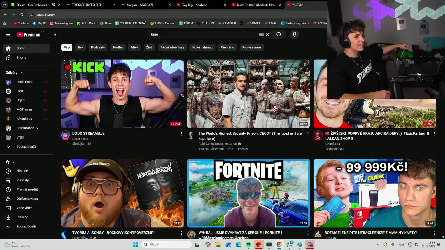Open Shorts from the sidebar
Image resolution: width=445 pixels, height=250 pixels.
tap(26, 57)
